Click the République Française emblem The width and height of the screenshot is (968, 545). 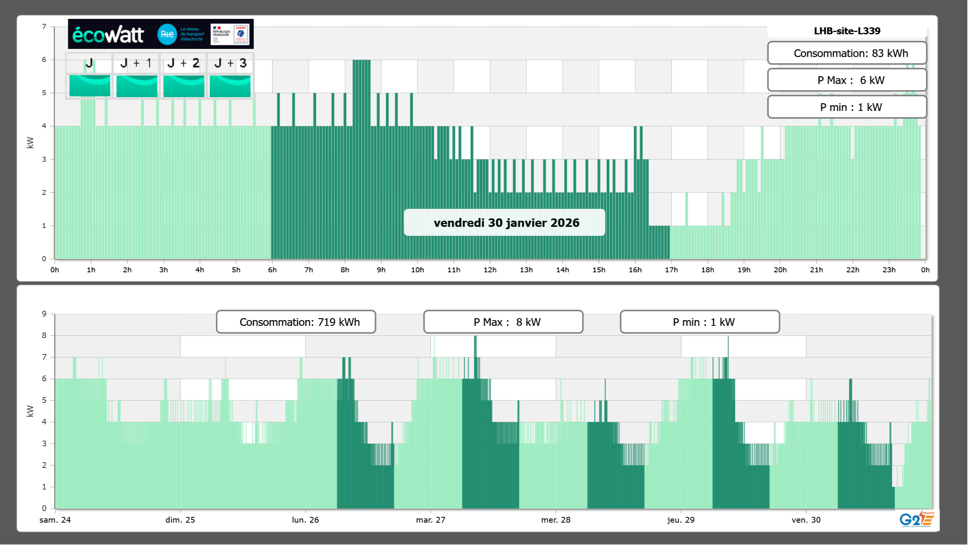[221, 34]
